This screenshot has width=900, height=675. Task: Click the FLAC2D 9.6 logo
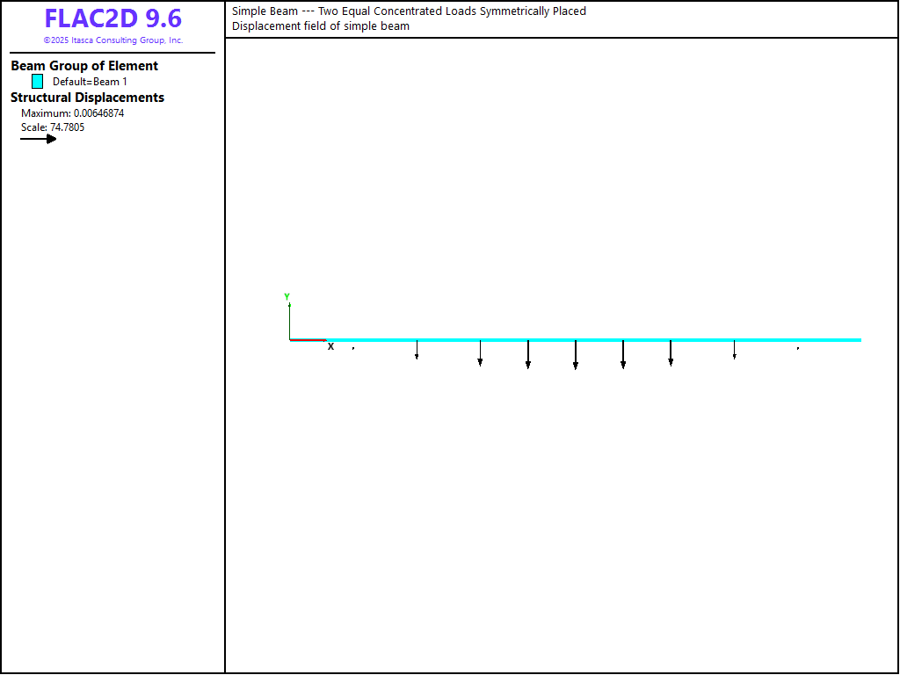(x=112, y=19)
